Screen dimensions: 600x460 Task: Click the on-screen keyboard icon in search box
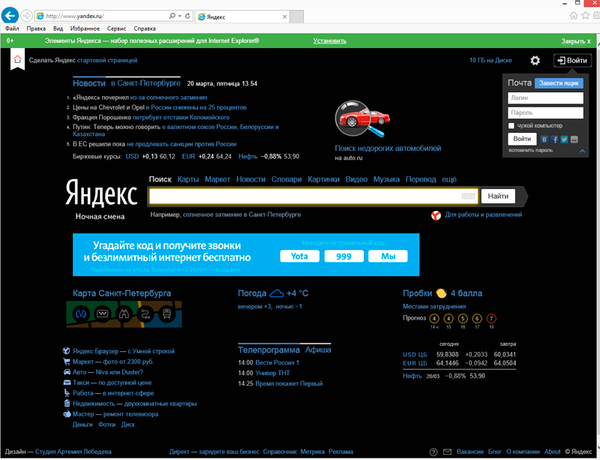click(x=468, y=196)
